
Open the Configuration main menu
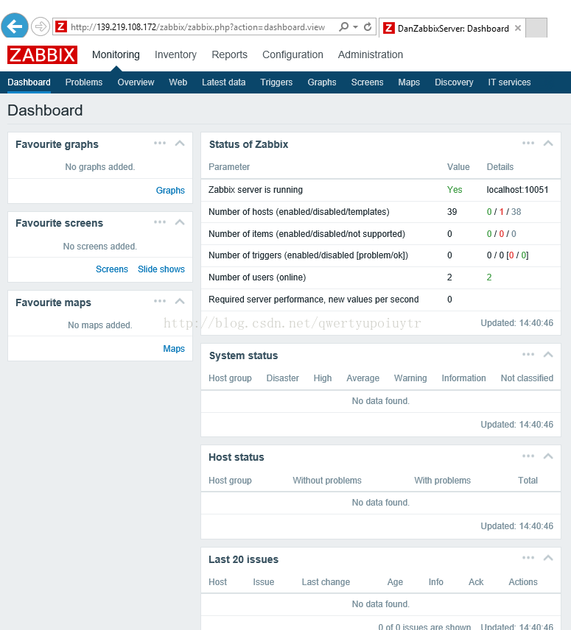(x=292, y=54)
